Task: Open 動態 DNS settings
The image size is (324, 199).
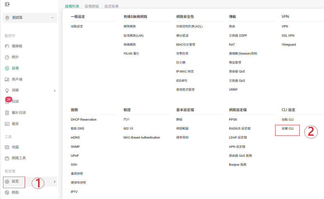Action: coord(77,128)
